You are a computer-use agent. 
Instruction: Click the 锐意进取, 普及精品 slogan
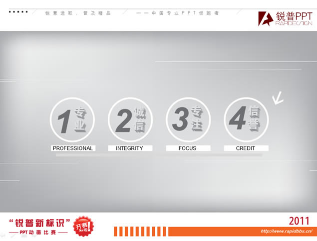pyautogui.click(x=78, y=12)
